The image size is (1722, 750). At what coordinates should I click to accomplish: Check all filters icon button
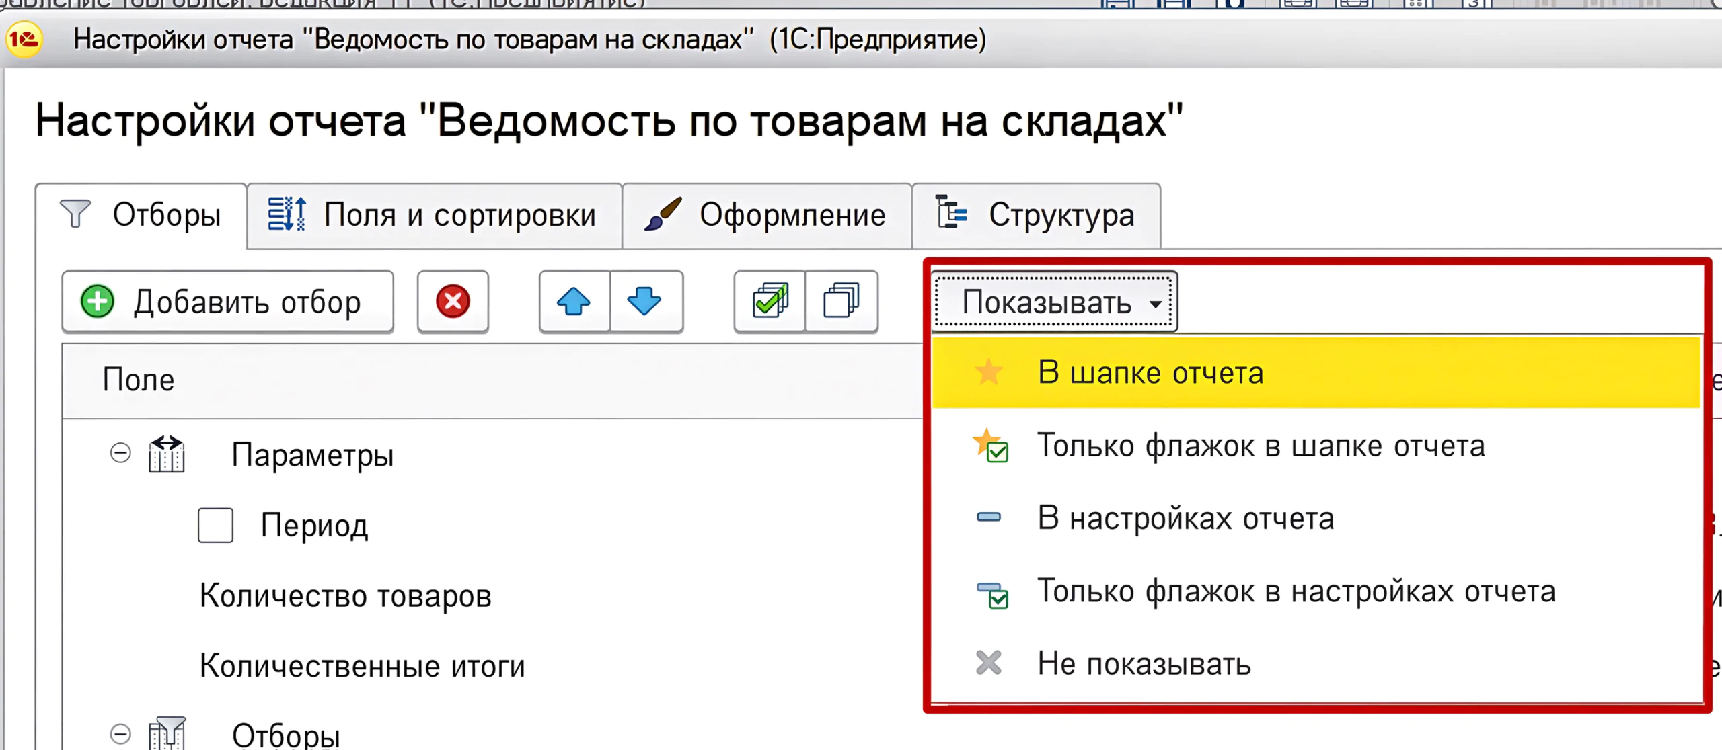pyautogui.click(x=770, y=301)
